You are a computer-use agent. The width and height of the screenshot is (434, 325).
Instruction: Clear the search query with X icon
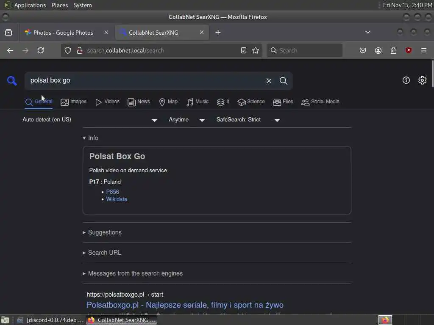click(269, 81)
